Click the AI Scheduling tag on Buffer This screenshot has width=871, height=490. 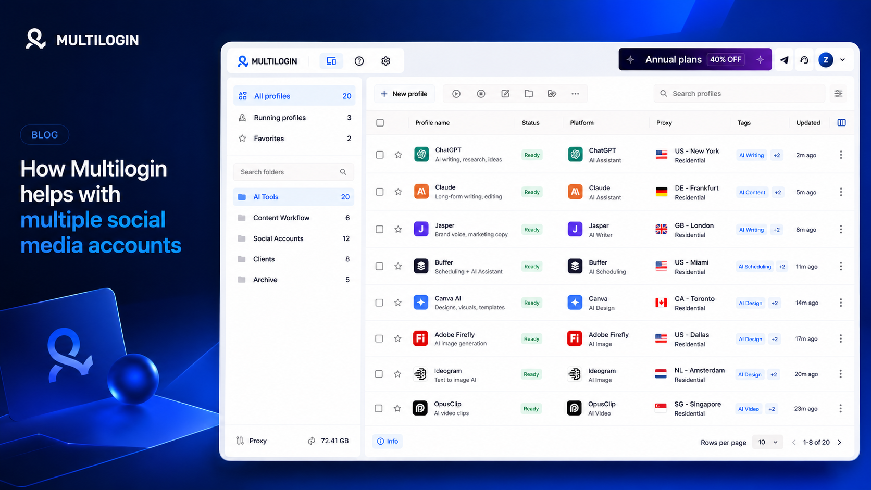(754, 267)
